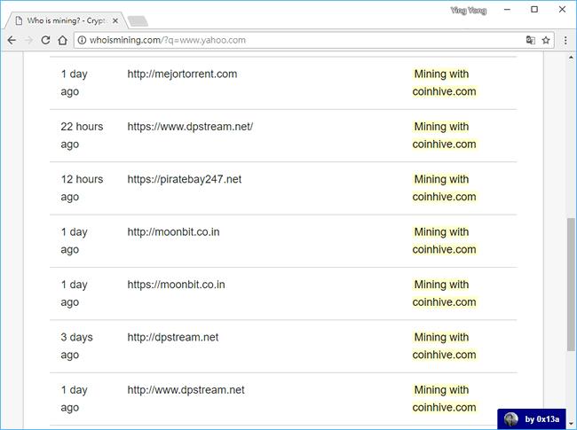Click the 'by 0x13a' badge
This screenshot has height=430, width=577.
coord(531,418)
